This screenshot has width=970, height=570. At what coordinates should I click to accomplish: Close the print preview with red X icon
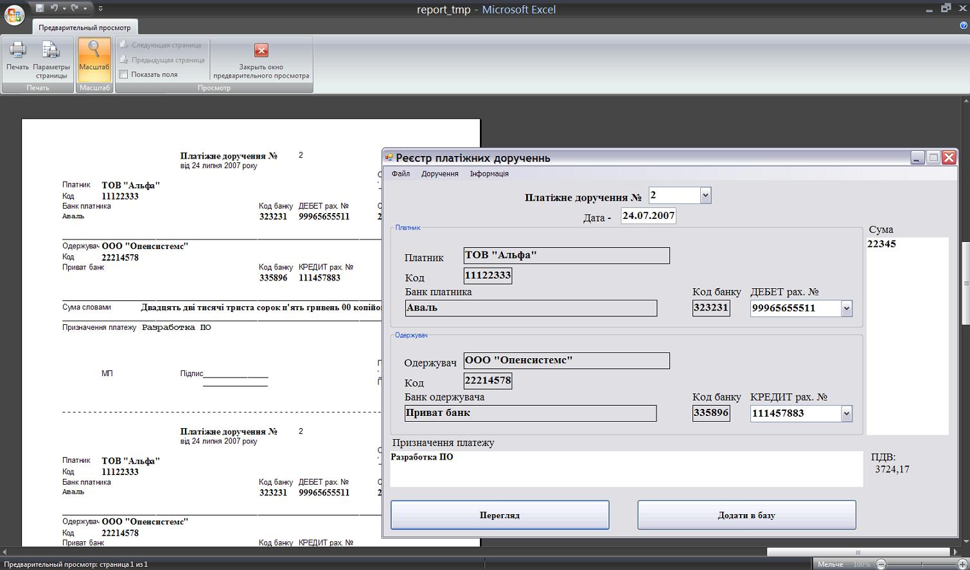coord(261,50)
